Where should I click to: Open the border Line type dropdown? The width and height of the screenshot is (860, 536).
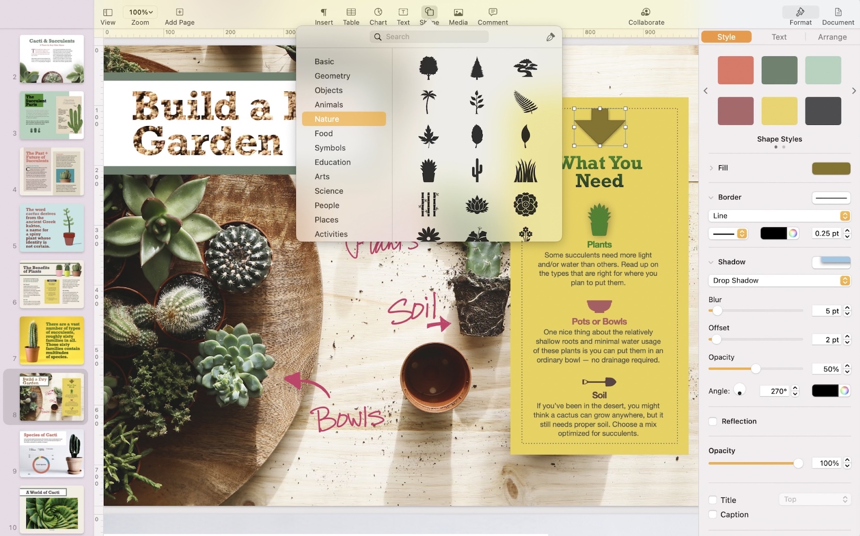tap(779, 216)
